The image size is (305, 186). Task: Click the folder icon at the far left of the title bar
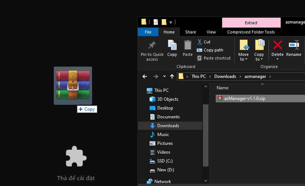pyautogui.click(x=144, y=22)
